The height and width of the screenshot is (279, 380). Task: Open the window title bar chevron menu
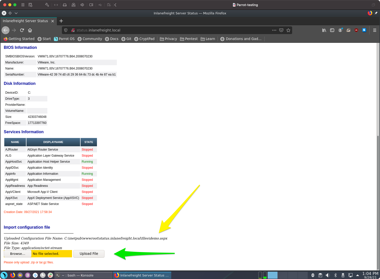pyautogui.click(x=16, y=13)
